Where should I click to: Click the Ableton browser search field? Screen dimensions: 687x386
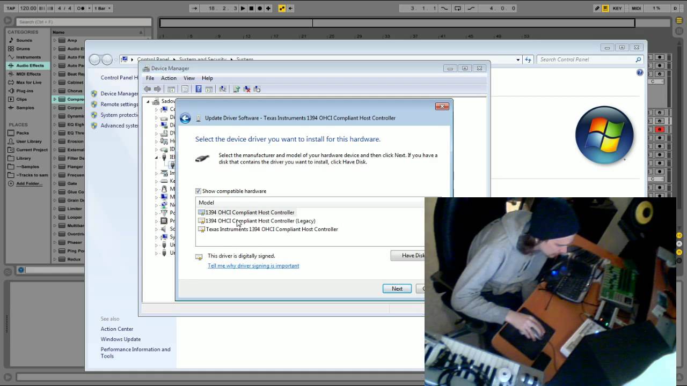point(84,22)
